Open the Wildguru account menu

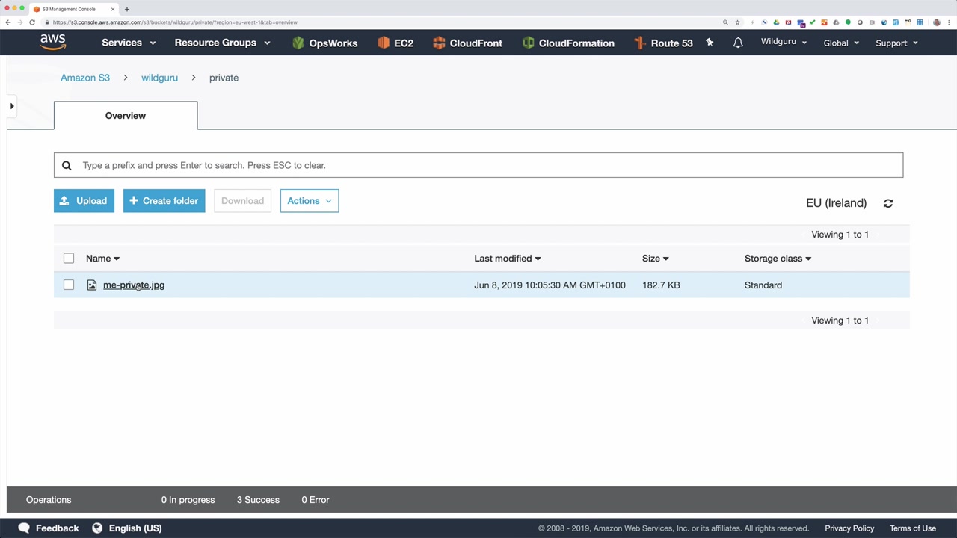point(784,42)
